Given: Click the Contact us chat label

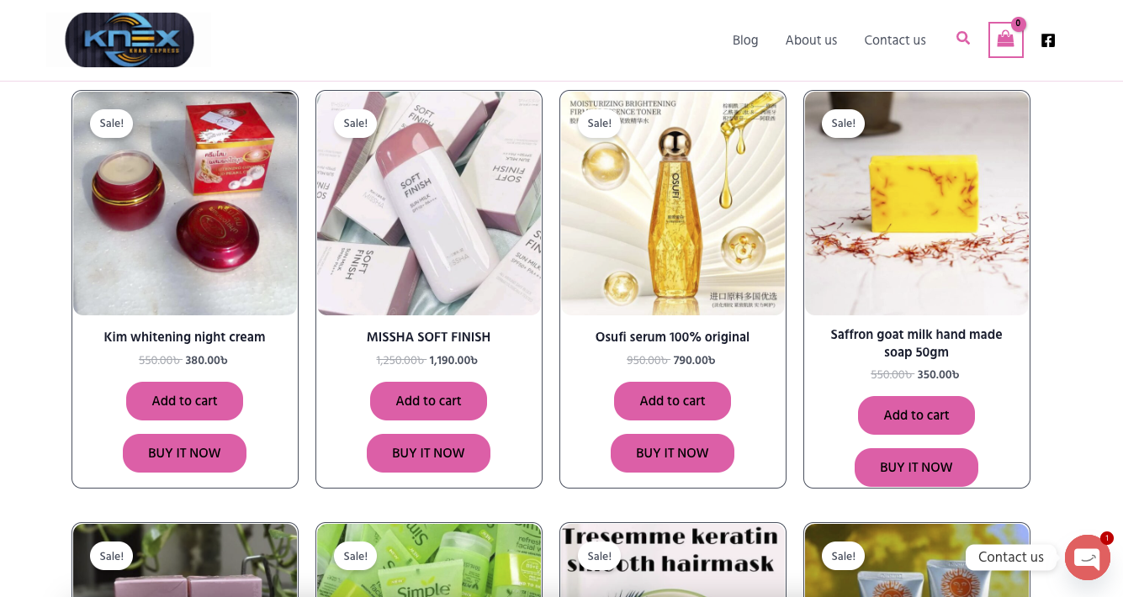Looking at the screenshot, I should (x=1010, y=557).
